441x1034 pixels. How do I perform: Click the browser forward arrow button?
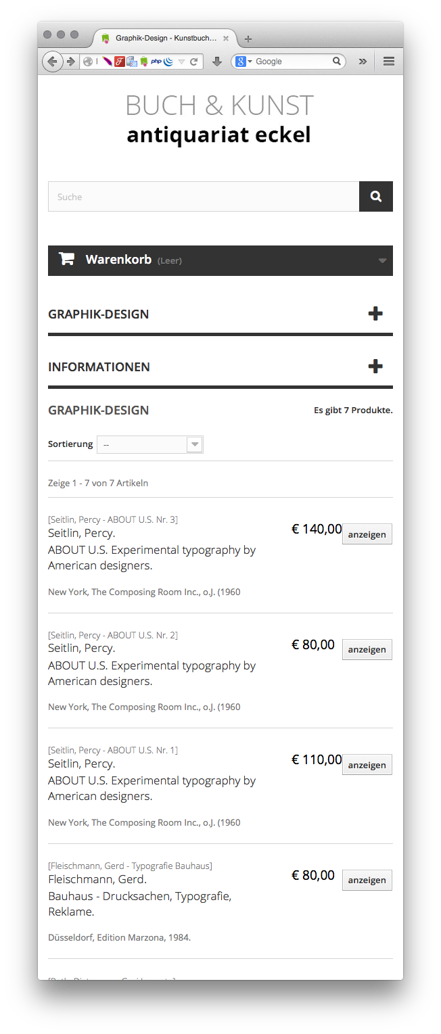click(71, 62)
